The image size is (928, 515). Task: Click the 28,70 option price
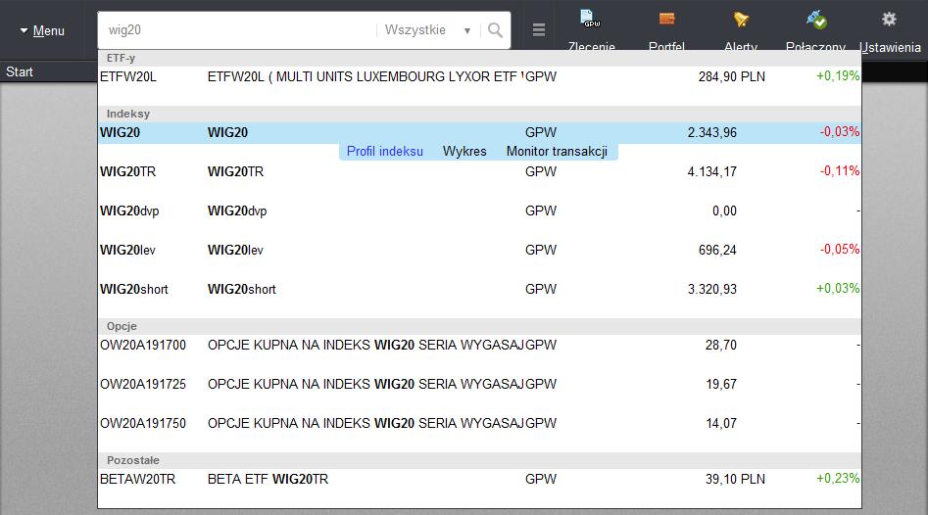721,346
